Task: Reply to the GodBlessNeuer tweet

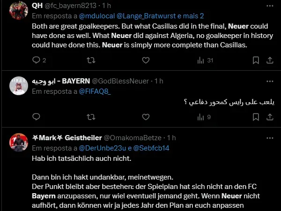Action: pos(37,117)
